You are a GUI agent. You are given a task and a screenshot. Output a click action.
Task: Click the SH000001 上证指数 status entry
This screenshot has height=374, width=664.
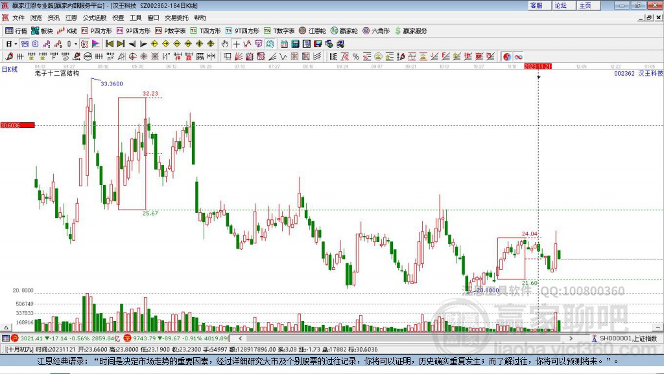pyautogui.click(x=625, y=338)
